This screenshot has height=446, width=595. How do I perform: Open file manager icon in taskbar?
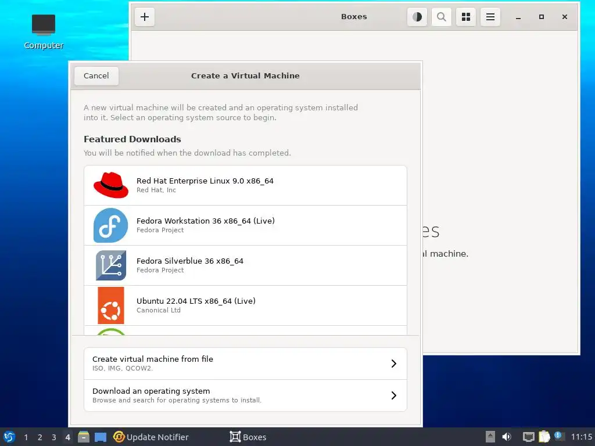[x=84, y=437]
